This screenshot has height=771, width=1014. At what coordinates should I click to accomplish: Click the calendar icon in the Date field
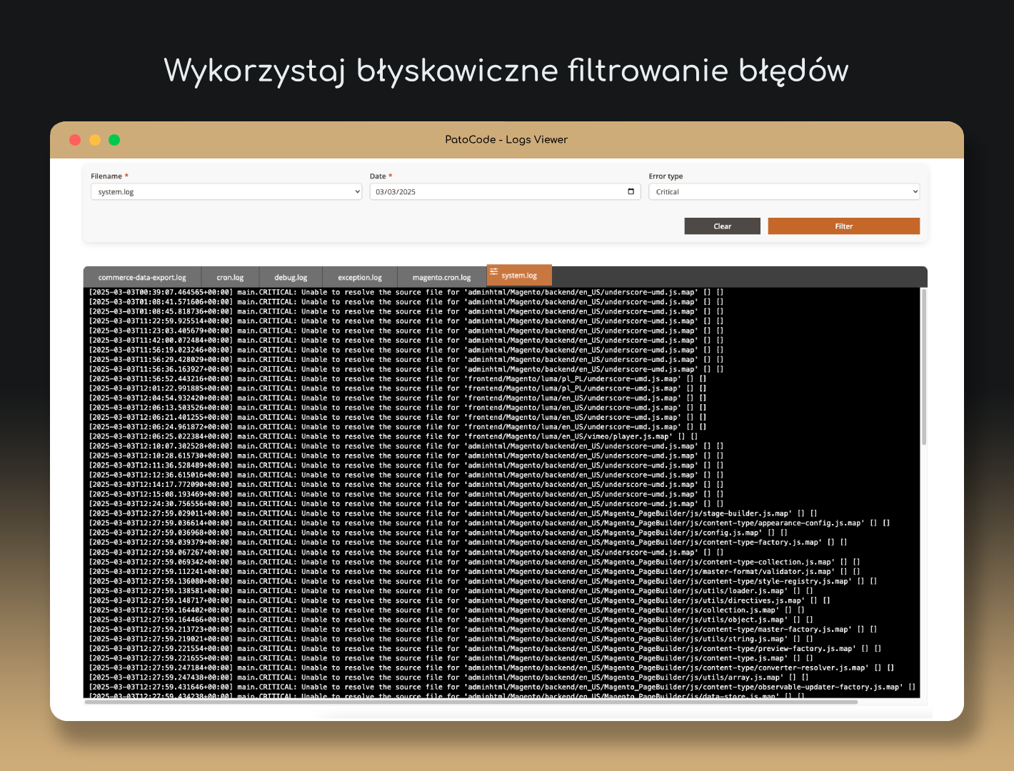coord(631,191)
